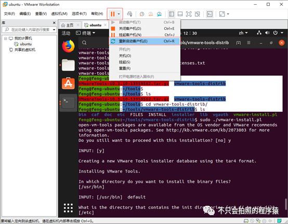Close the terminal with orange X button
This screenshot has width=288, height=224.
(282, 43)
